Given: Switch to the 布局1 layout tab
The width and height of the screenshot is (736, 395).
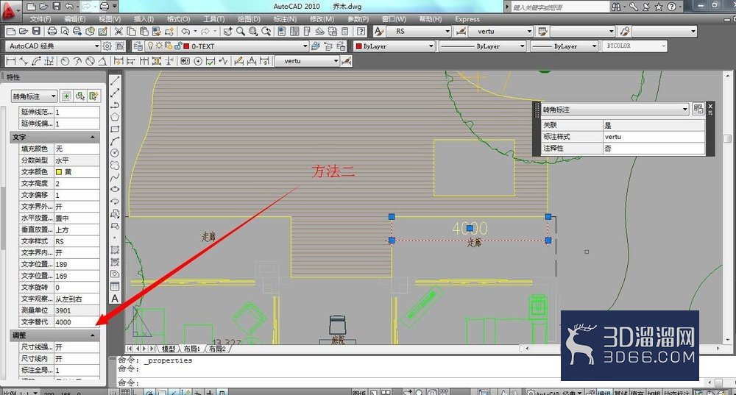Looking at the screenshot, I should click(x=192, y=349).
